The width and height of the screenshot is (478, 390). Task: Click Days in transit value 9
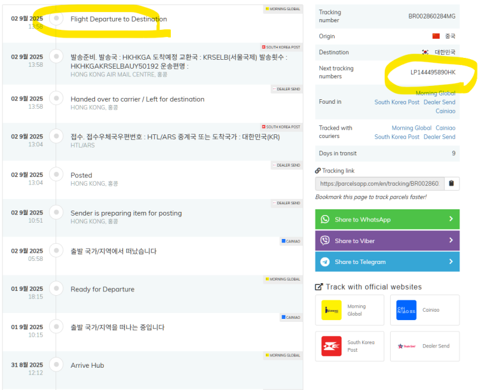(x=454, y=153)
